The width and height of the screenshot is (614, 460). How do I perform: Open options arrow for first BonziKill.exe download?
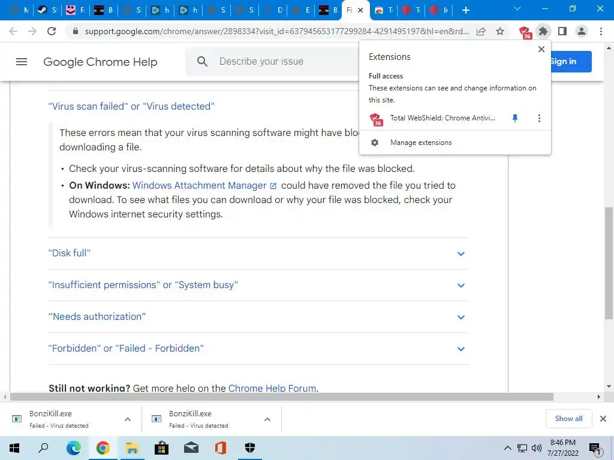click(x=128, y=419)
